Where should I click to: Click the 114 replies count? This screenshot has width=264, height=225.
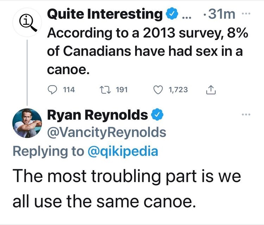click(x=69, y=90)
